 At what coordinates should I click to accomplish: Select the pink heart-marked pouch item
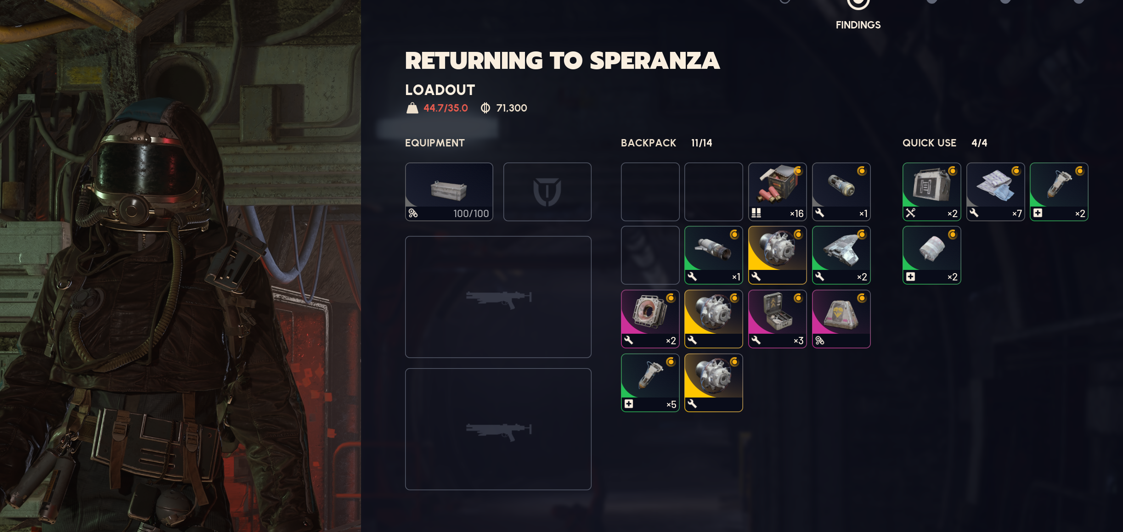pos(841,319)
